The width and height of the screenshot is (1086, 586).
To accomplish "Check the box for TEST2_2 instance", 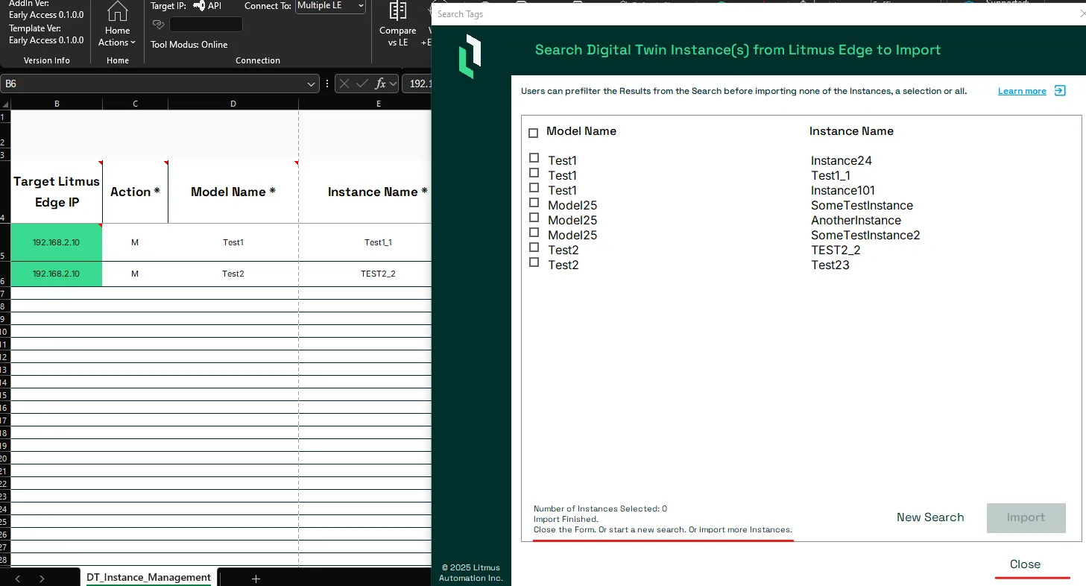I will 534,248.
